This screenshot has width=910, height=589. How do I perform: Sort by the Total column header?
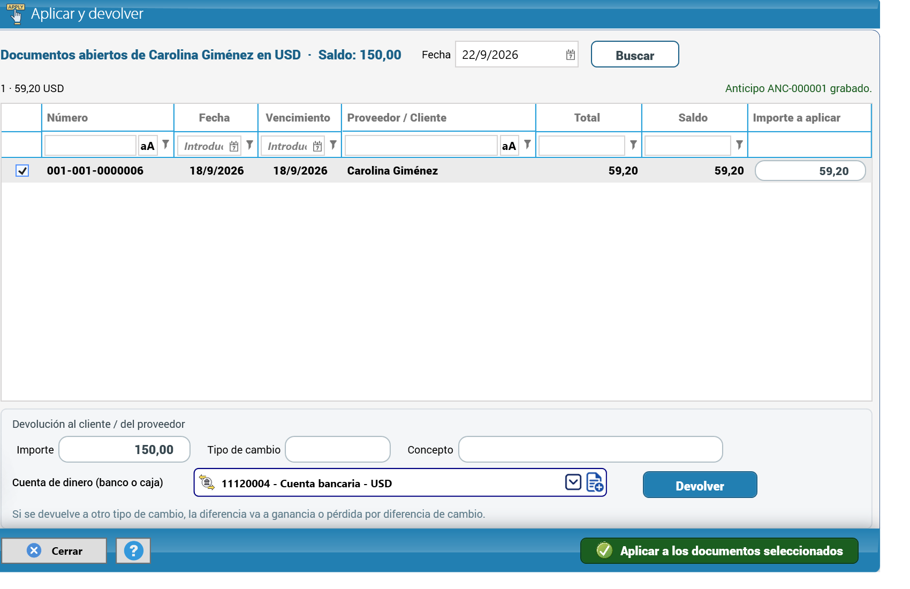pos(588,118)
